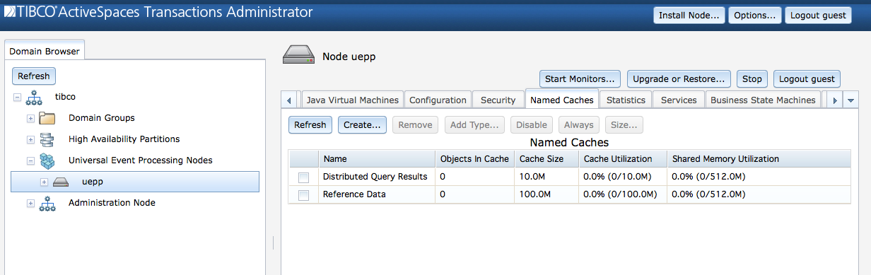Click the Universal Event Processing Nodes icon
This screenshot has height=275, width=871.
47,160
